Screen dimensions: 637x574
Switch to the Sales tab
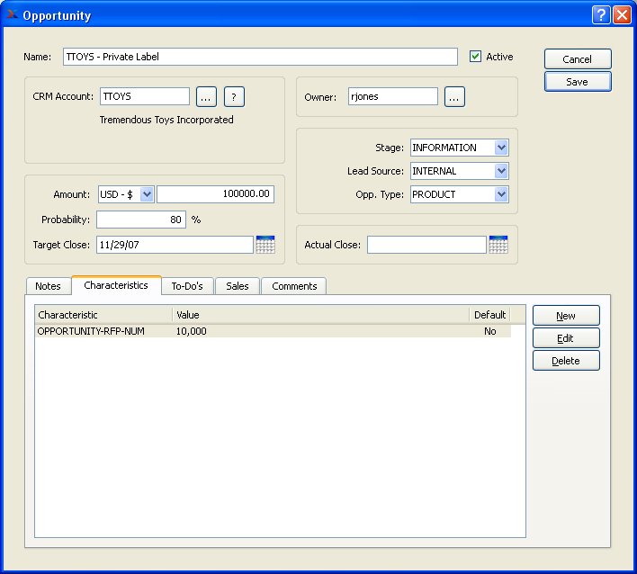238,286
